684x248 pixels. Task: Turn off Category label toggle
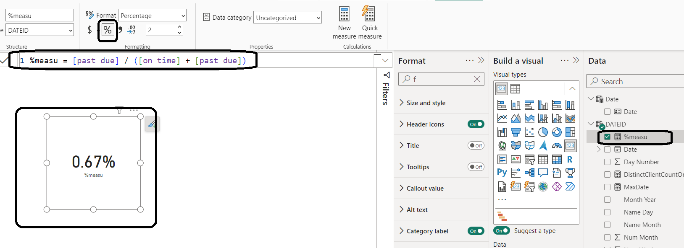476,231
